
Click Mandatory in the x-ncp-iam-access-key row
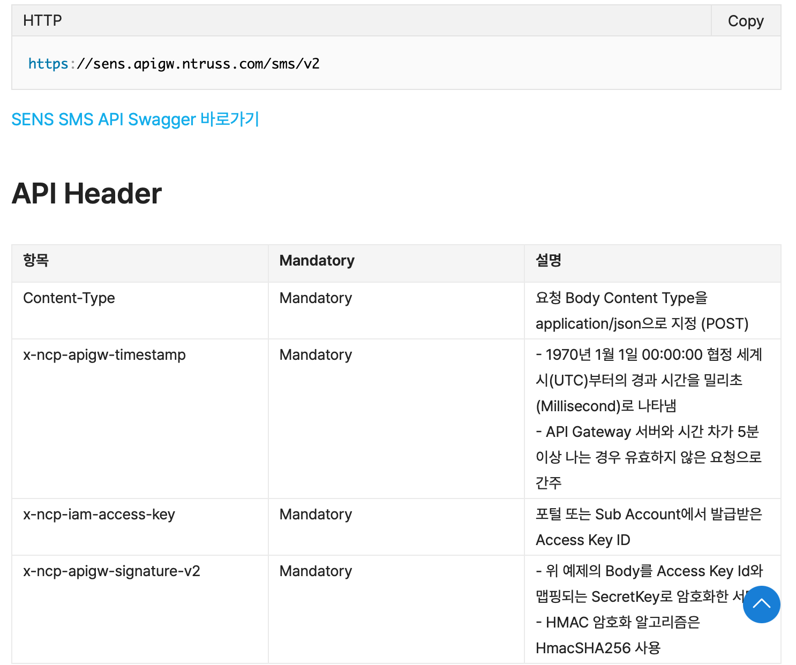point(316,515)
